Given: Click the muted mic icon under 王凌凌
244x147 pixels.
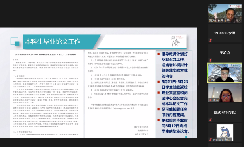Looking at the screenshot, I should [210, 60].
